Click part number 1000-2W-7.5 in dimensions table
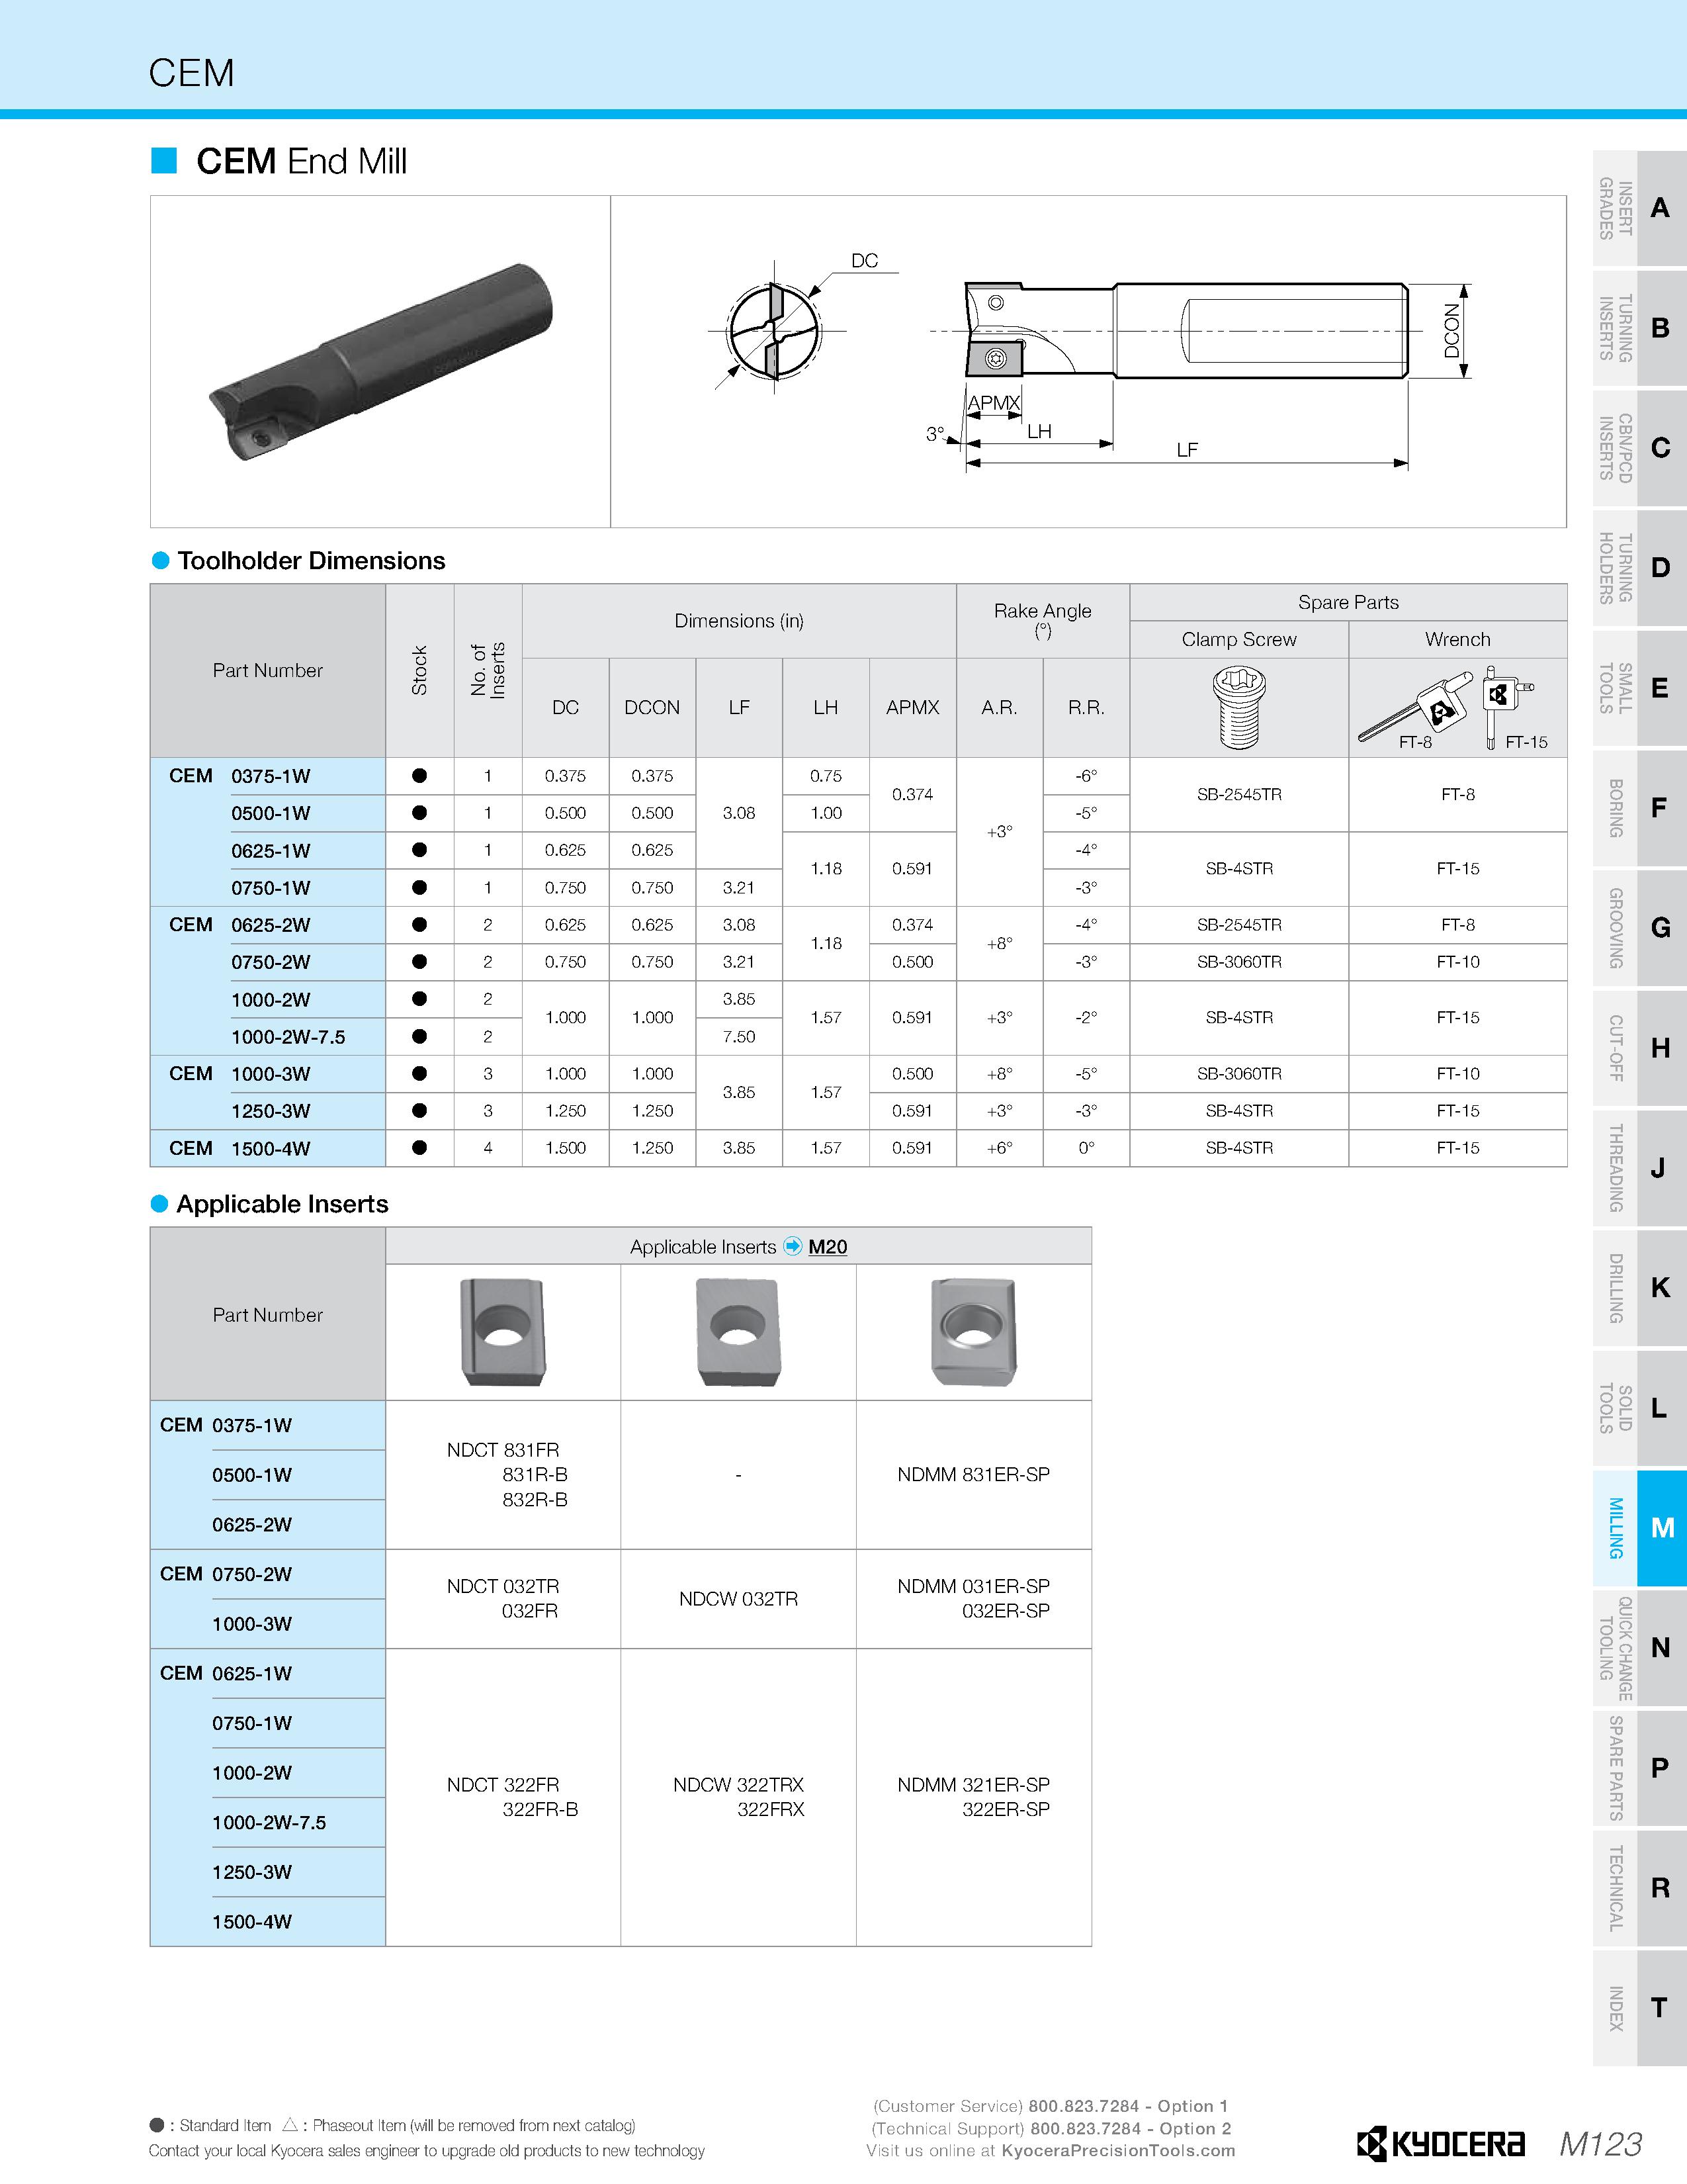This screenshot has height=2184, width=1687. click(288, 1037)
